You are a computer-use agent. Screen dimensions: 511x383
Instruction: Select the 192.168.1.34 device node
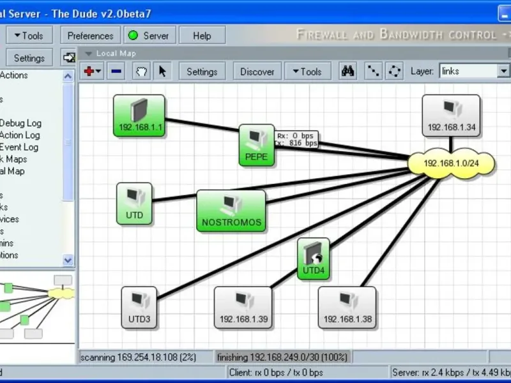pyautogui.click(x=451, y=116)
